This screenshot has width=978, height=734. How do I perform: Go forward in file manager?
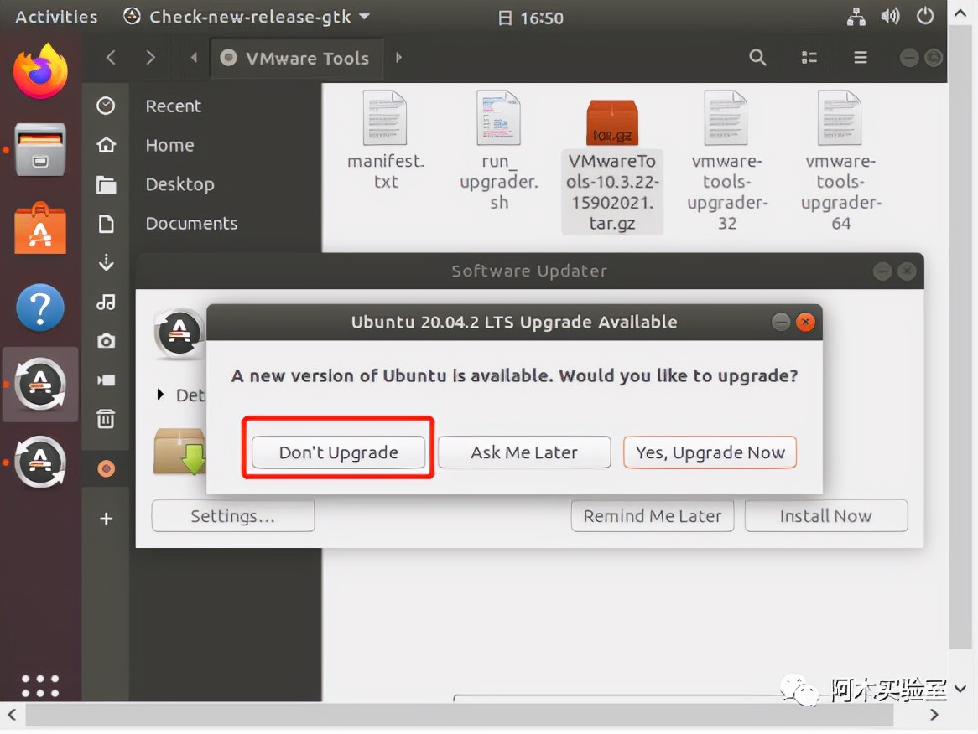149,57
